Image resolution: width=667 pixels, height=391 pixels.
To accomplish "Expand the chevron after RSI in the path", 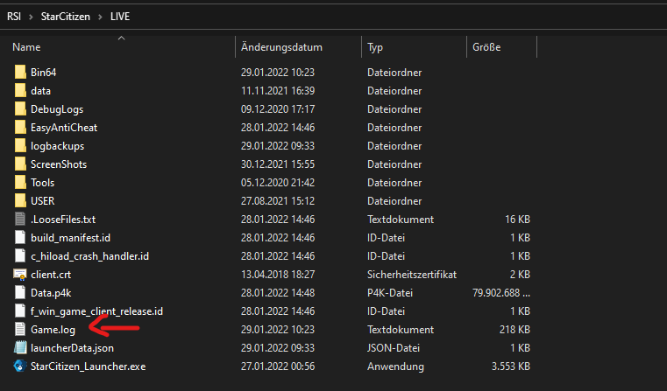I will pos(31,17).
